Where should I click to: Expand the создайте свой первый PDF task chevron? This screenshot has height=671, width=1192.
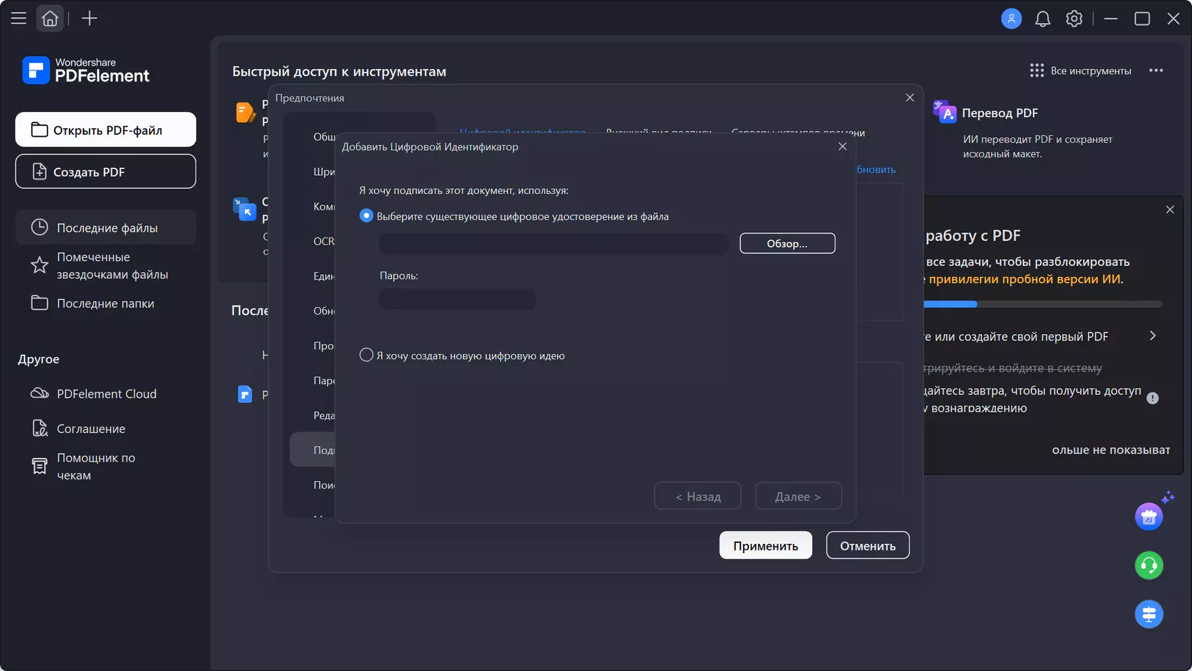[1153, 335]
